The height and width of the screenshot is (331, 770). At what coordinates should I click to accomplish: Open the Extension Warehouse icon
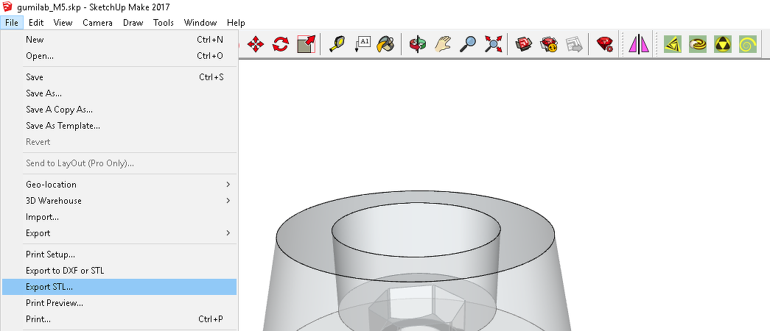point(548,44)
